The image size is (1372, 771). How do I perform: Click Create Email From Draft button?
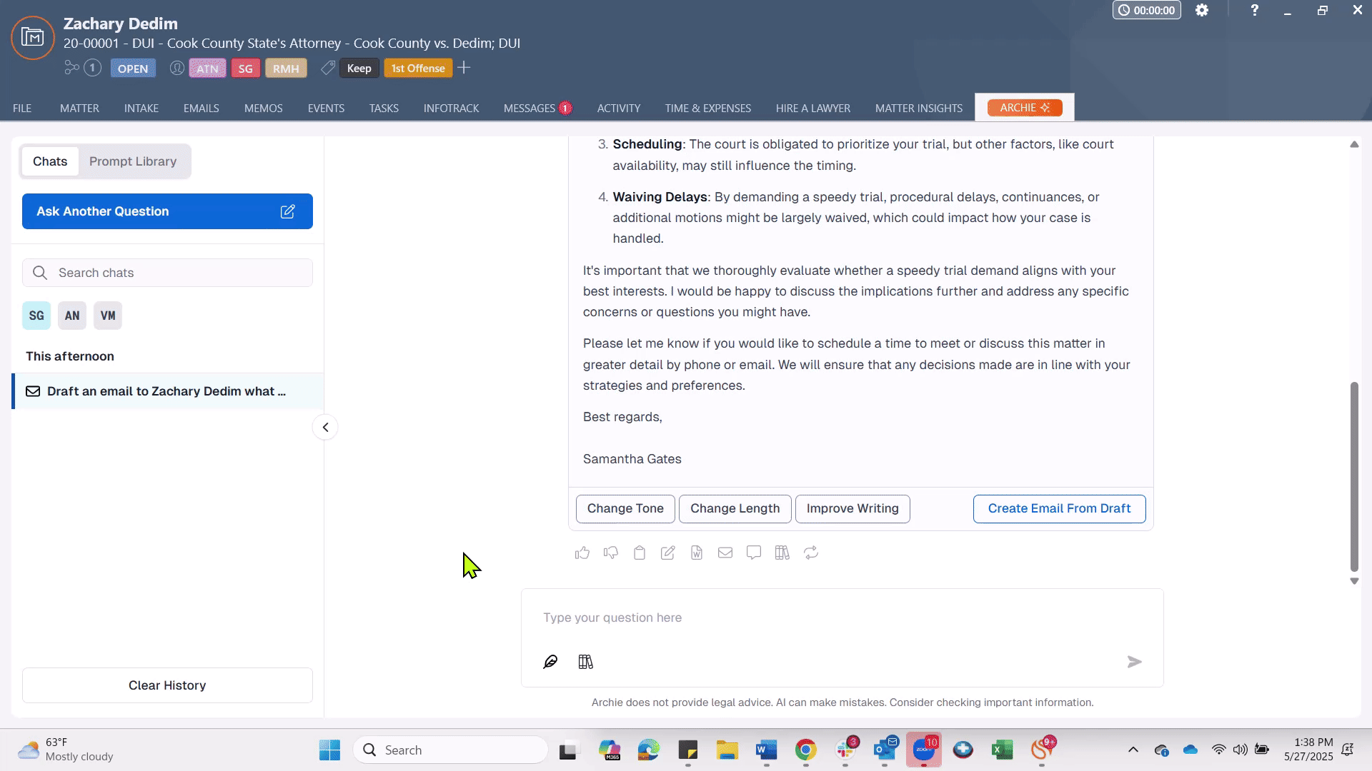coord(1059,509)
